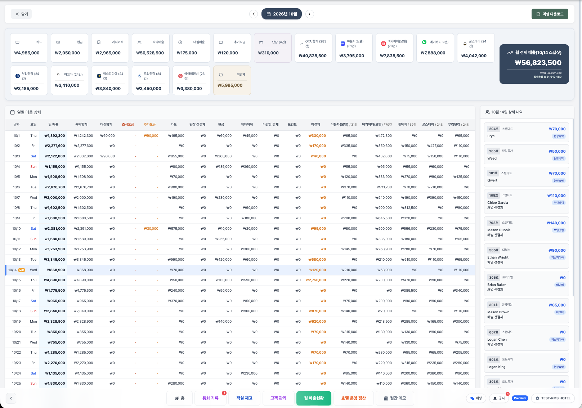Screen dimensions: 582x408
Task: Switch to 객실 재고 tab
Action: click(x=244, y=398)
